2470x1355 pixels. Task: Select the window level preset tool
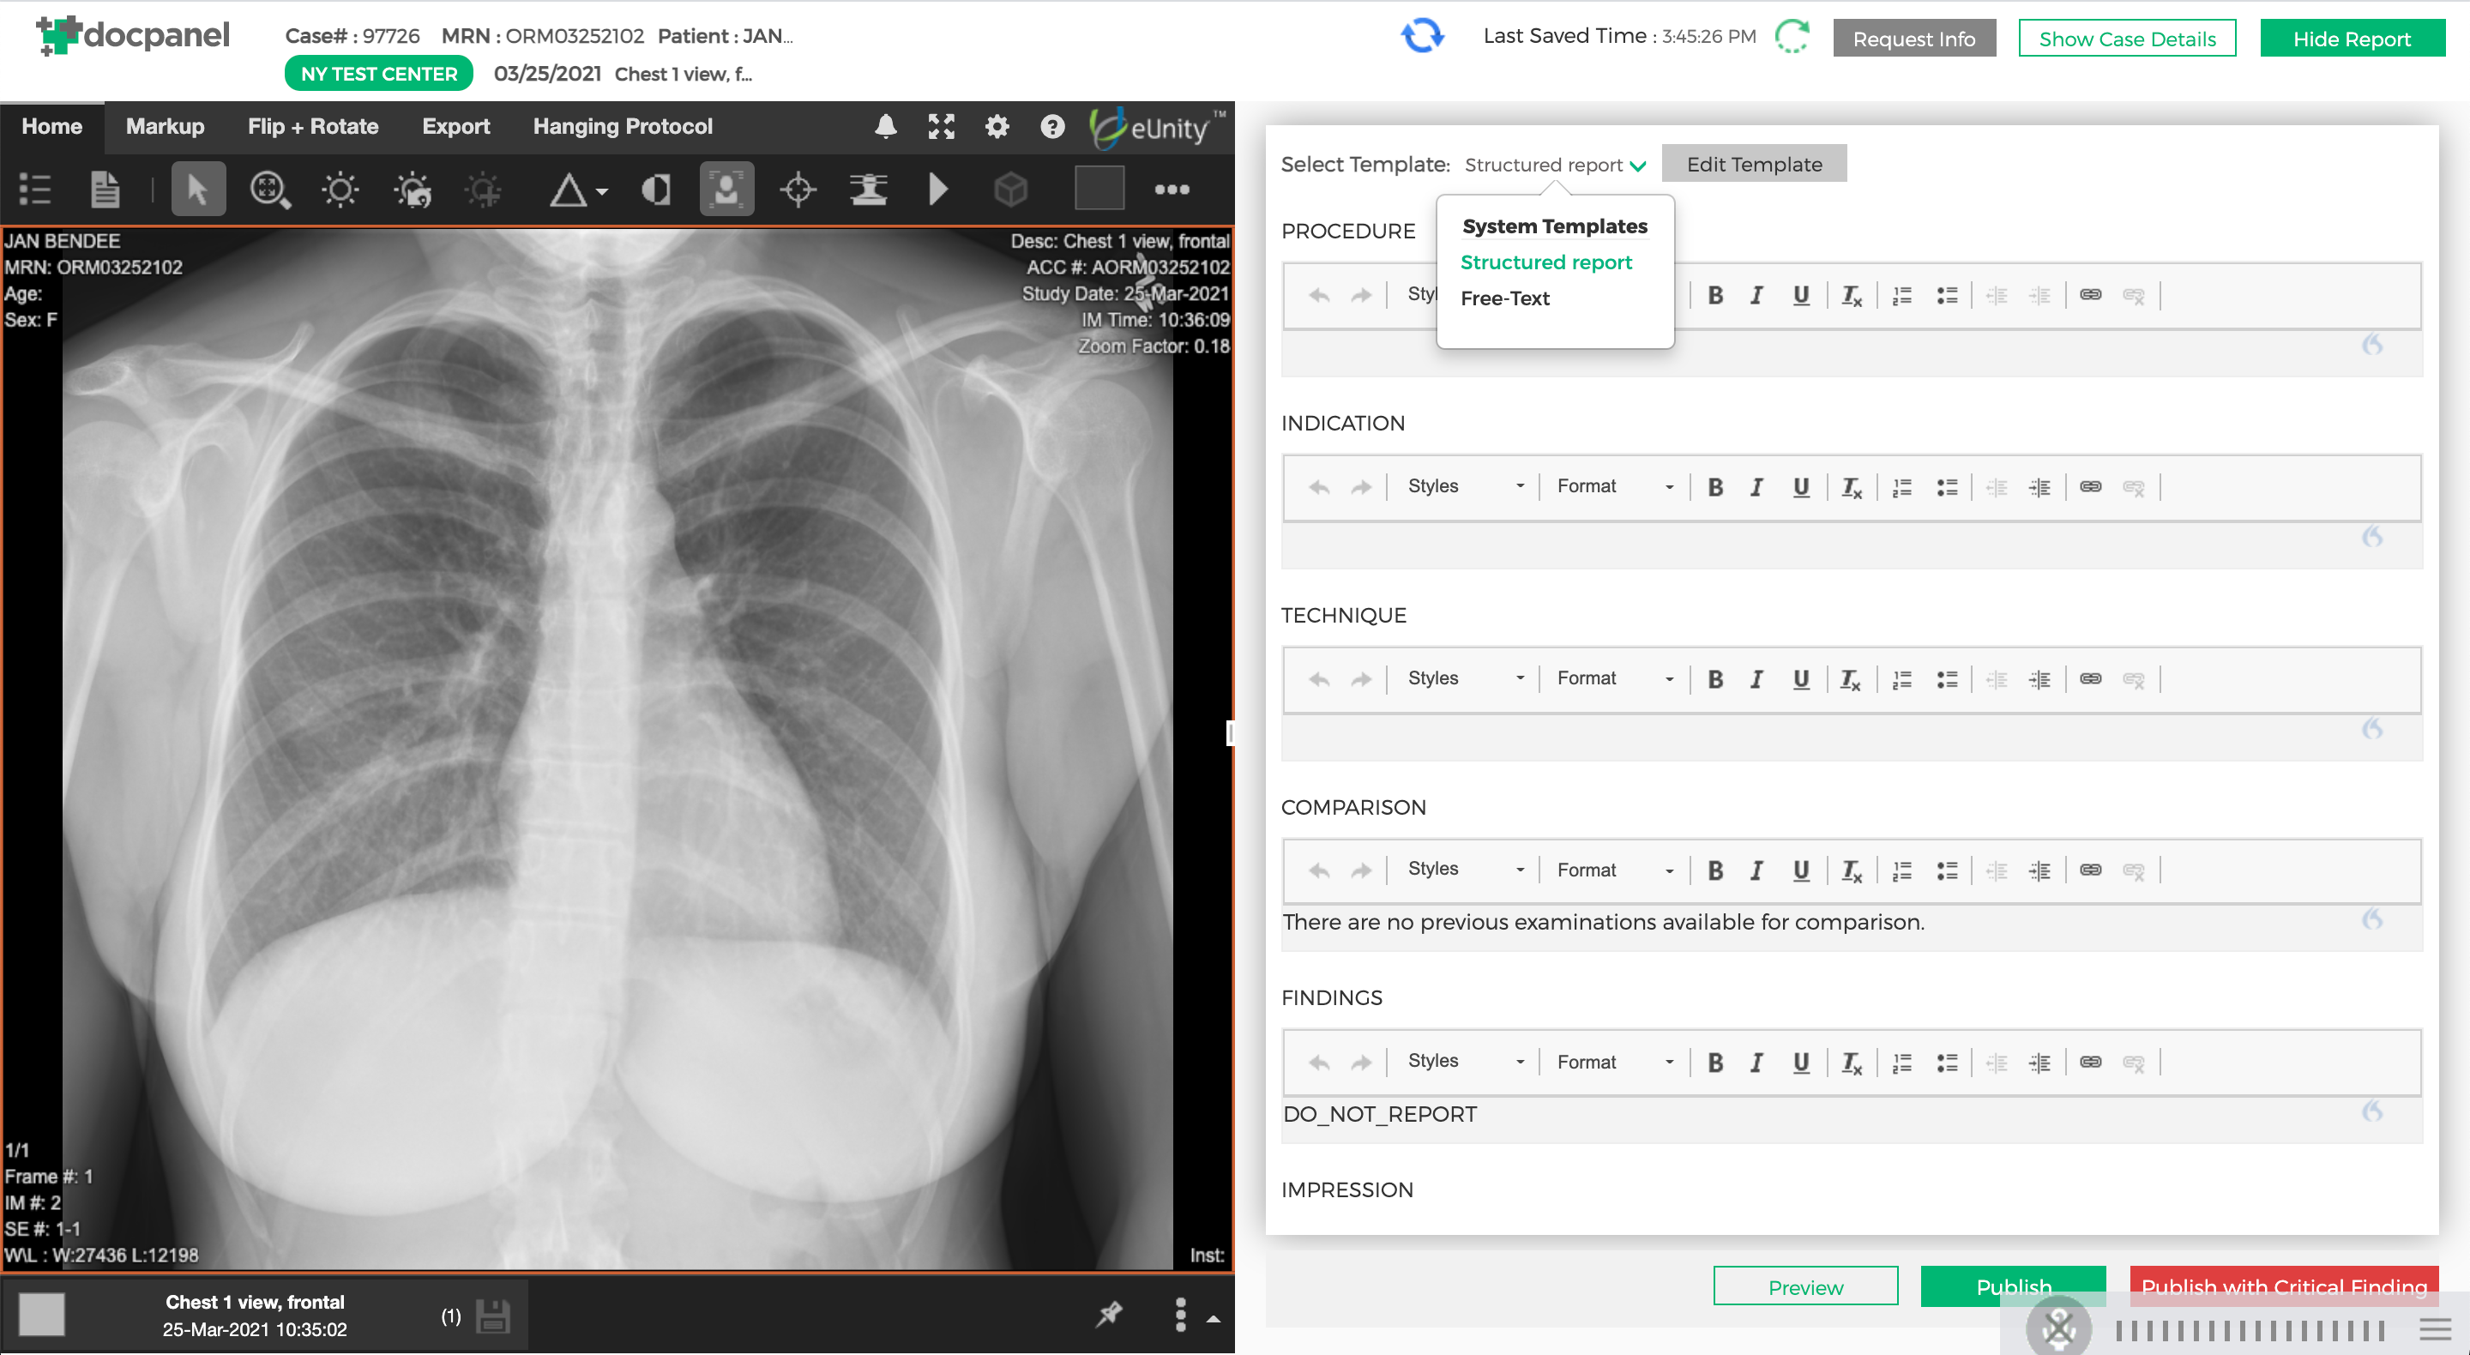point(413,189)
